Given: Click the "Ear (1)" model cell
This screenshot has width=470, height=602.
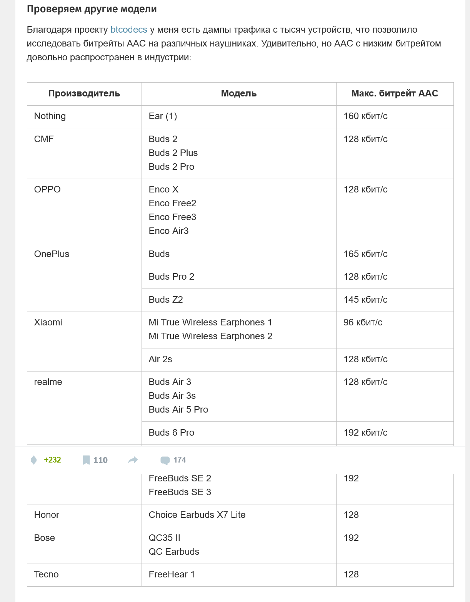Looking at the screenshot, I should point(163,116).
